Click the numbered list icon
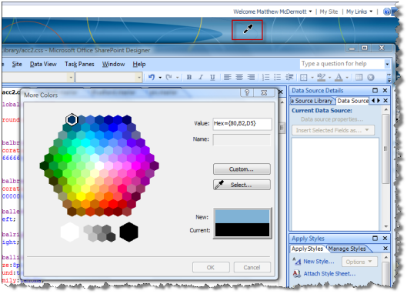This screenshot has height=294, width=407. coord(265,77)
